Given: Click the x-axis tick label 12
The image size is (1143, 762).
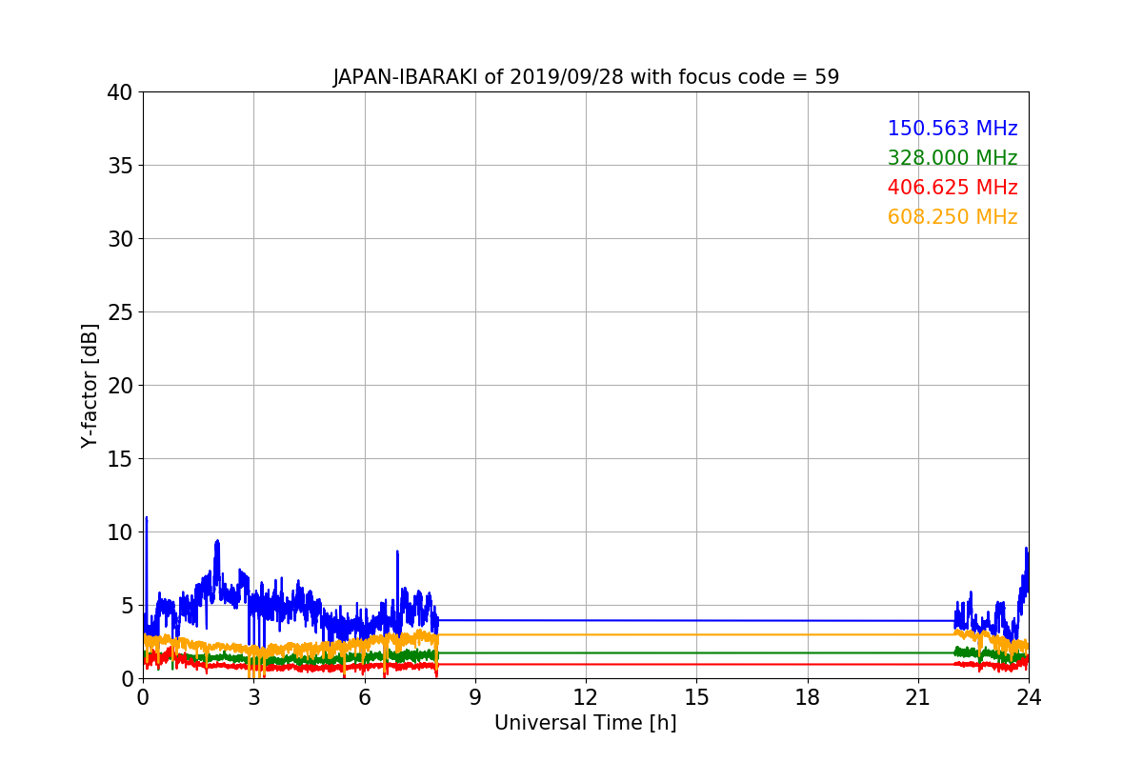Looking at the screenshot, I should tap(586, 696).
